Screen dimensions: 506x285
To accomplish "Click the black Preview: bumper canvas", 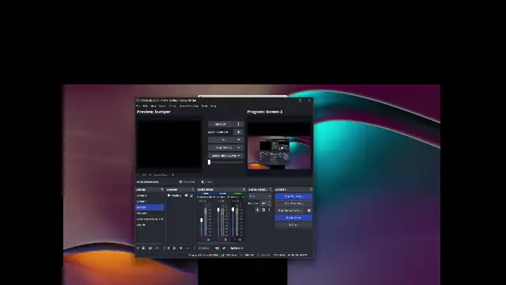I will (x=169, y=144).
